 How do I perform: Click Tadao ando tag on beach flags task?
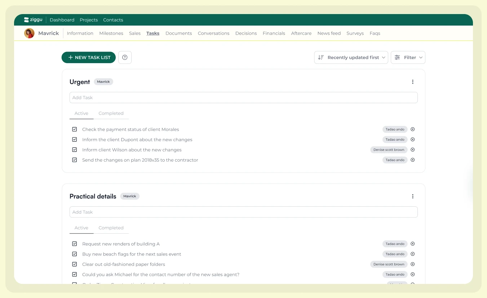pos(395,254)
